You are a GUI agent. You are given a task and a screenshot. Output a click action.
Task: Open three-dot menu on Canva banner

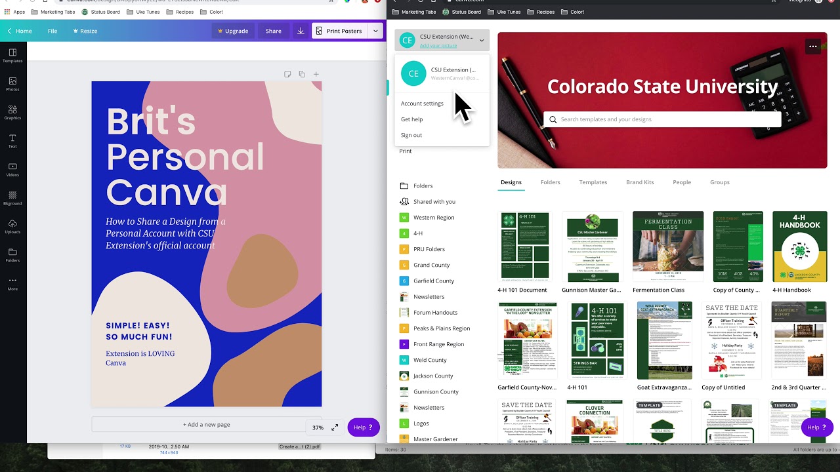point(813,47)
